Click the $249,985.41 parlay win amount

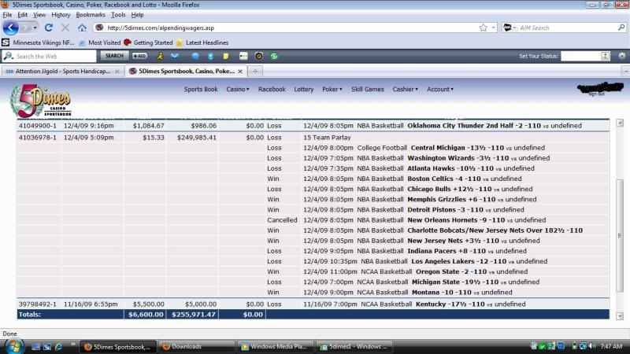[196, 137]
